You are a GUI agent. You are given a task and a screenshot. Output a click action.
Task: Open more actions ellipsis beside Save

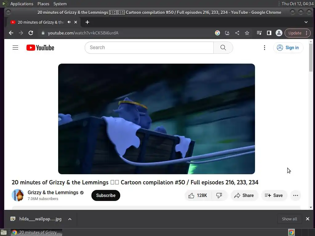pos(296,195)
